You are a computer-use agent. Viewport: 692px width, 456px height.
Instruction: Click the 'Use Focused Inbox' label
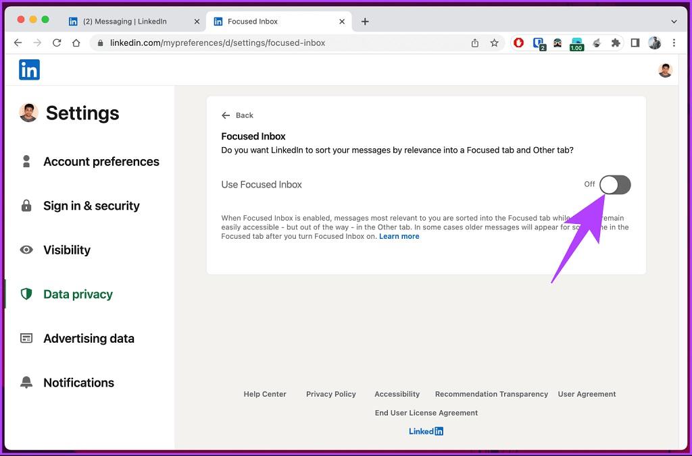[262, 185]
